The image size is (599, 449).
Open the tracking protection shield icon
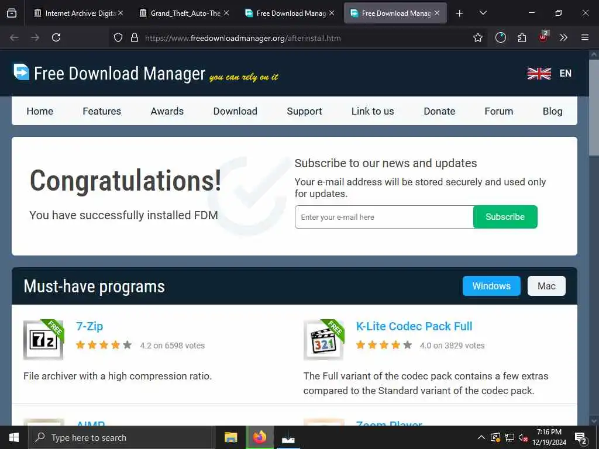click(x=118, y=37)
